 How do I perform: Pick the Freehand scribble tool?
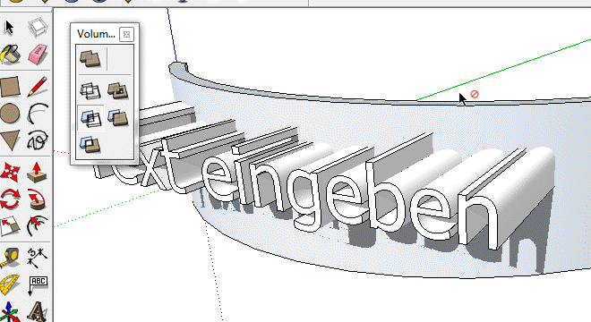tap(38, 140)
